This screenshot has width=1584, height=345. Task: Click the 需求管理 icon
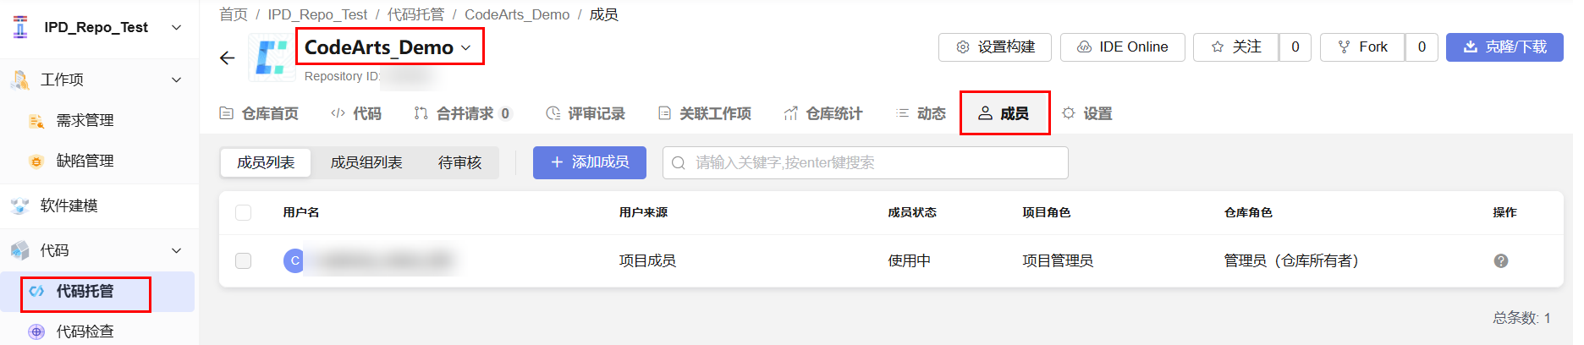tap(36, 121)
